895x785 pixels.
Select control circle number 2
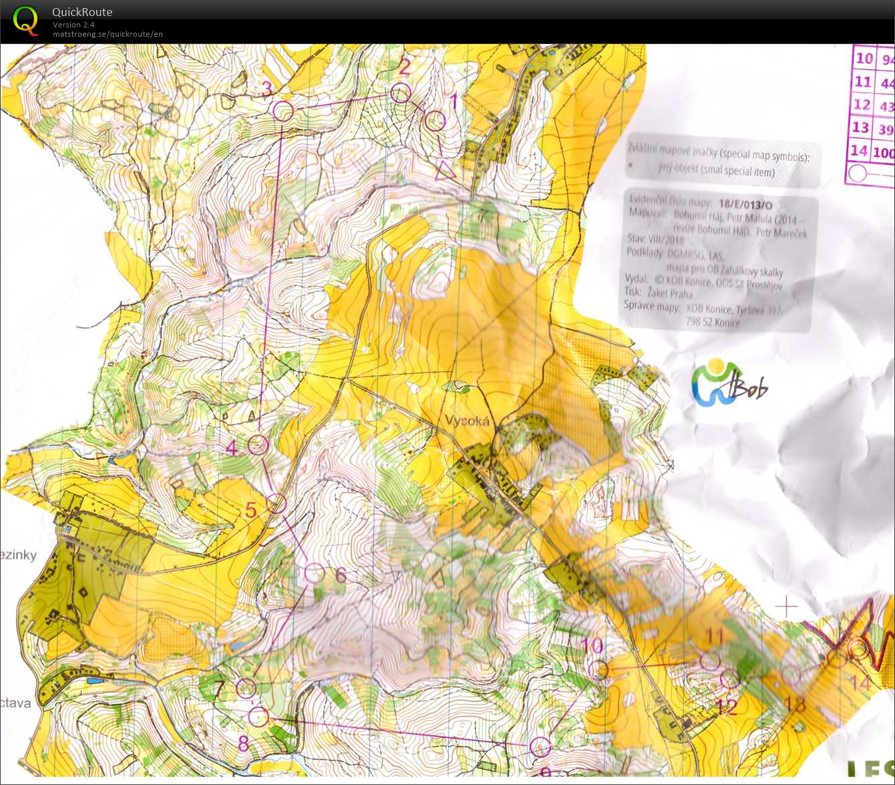[400, 93]
